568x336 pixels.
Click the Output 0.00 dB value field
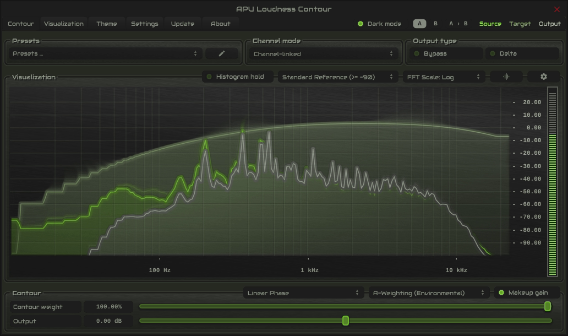pyautogui.click(x=108, y=321)
